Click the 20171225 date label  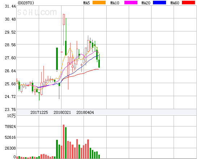tap(39, 112)
